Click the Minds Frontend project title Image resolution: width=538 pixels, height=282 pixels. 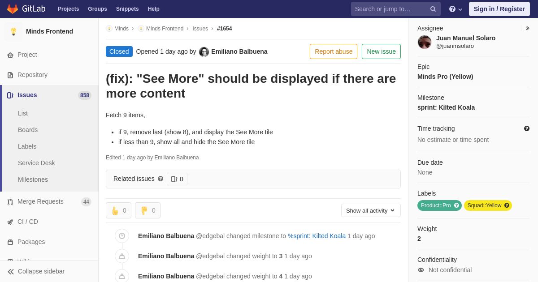click(x=49, y=31)
